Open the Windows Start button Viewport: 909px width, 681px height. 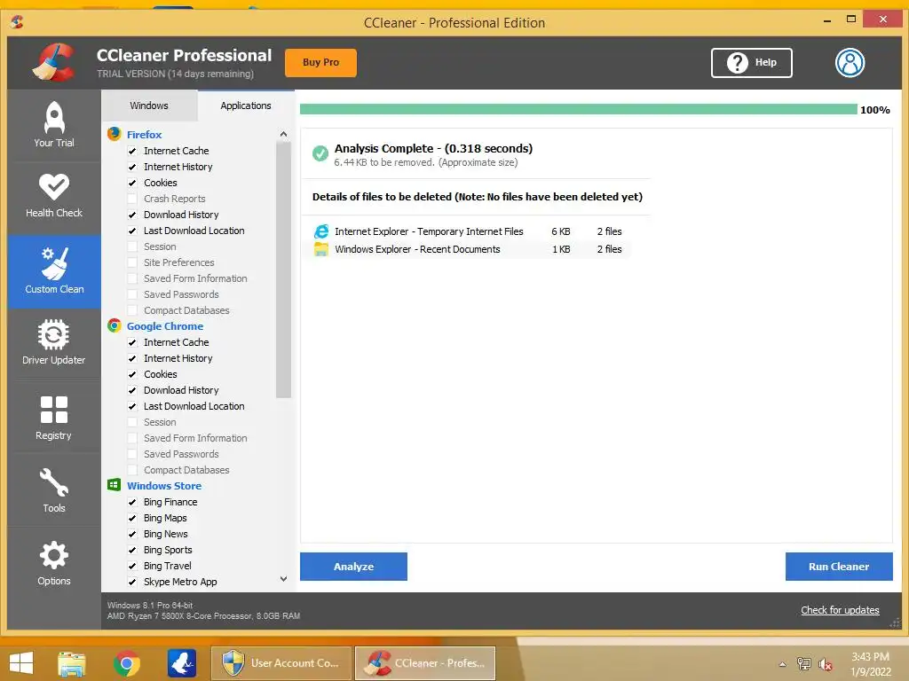tap(21, 663)
